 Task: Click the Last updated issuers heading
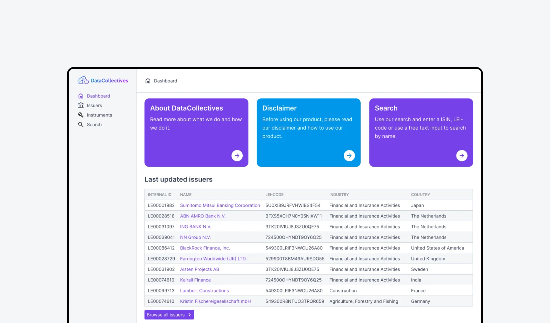[178, 179]
